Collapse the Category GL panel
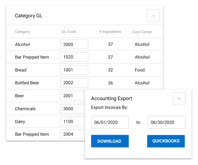The width and height of the screenshot is (198, 165). coord(153,16)
